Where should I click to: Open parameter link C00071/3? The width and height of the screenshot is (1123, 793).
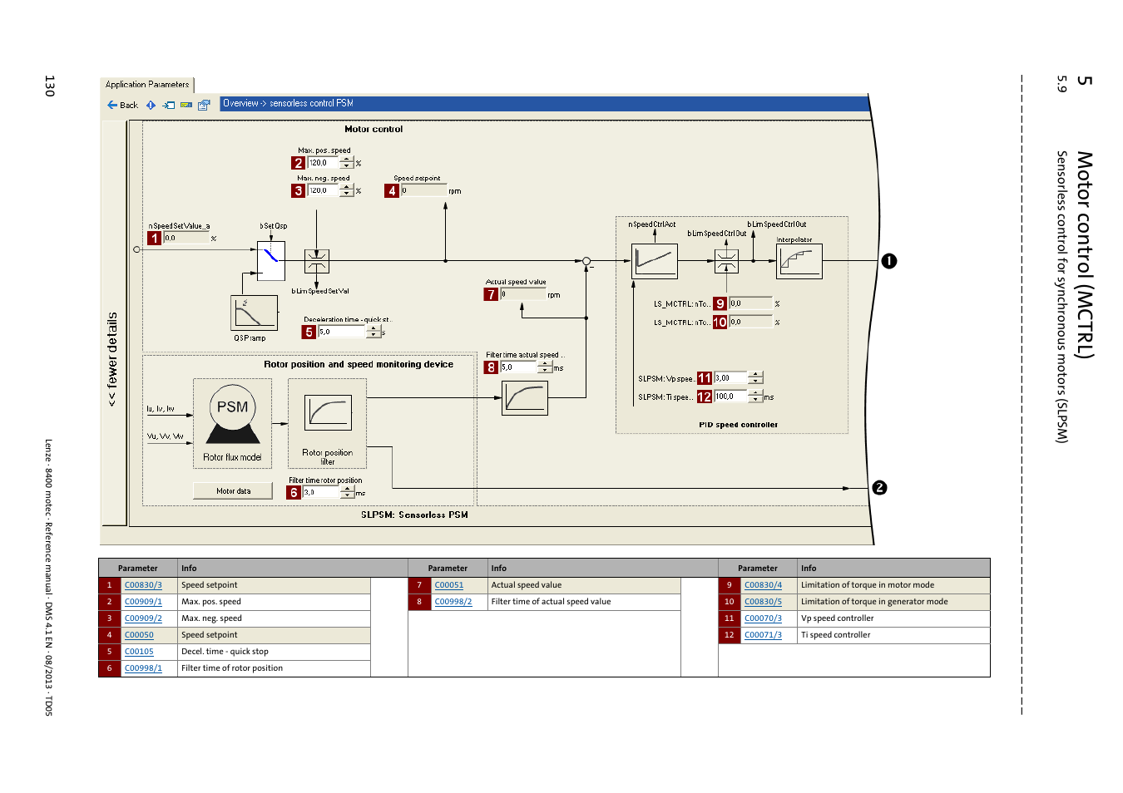tap(763, 635)
